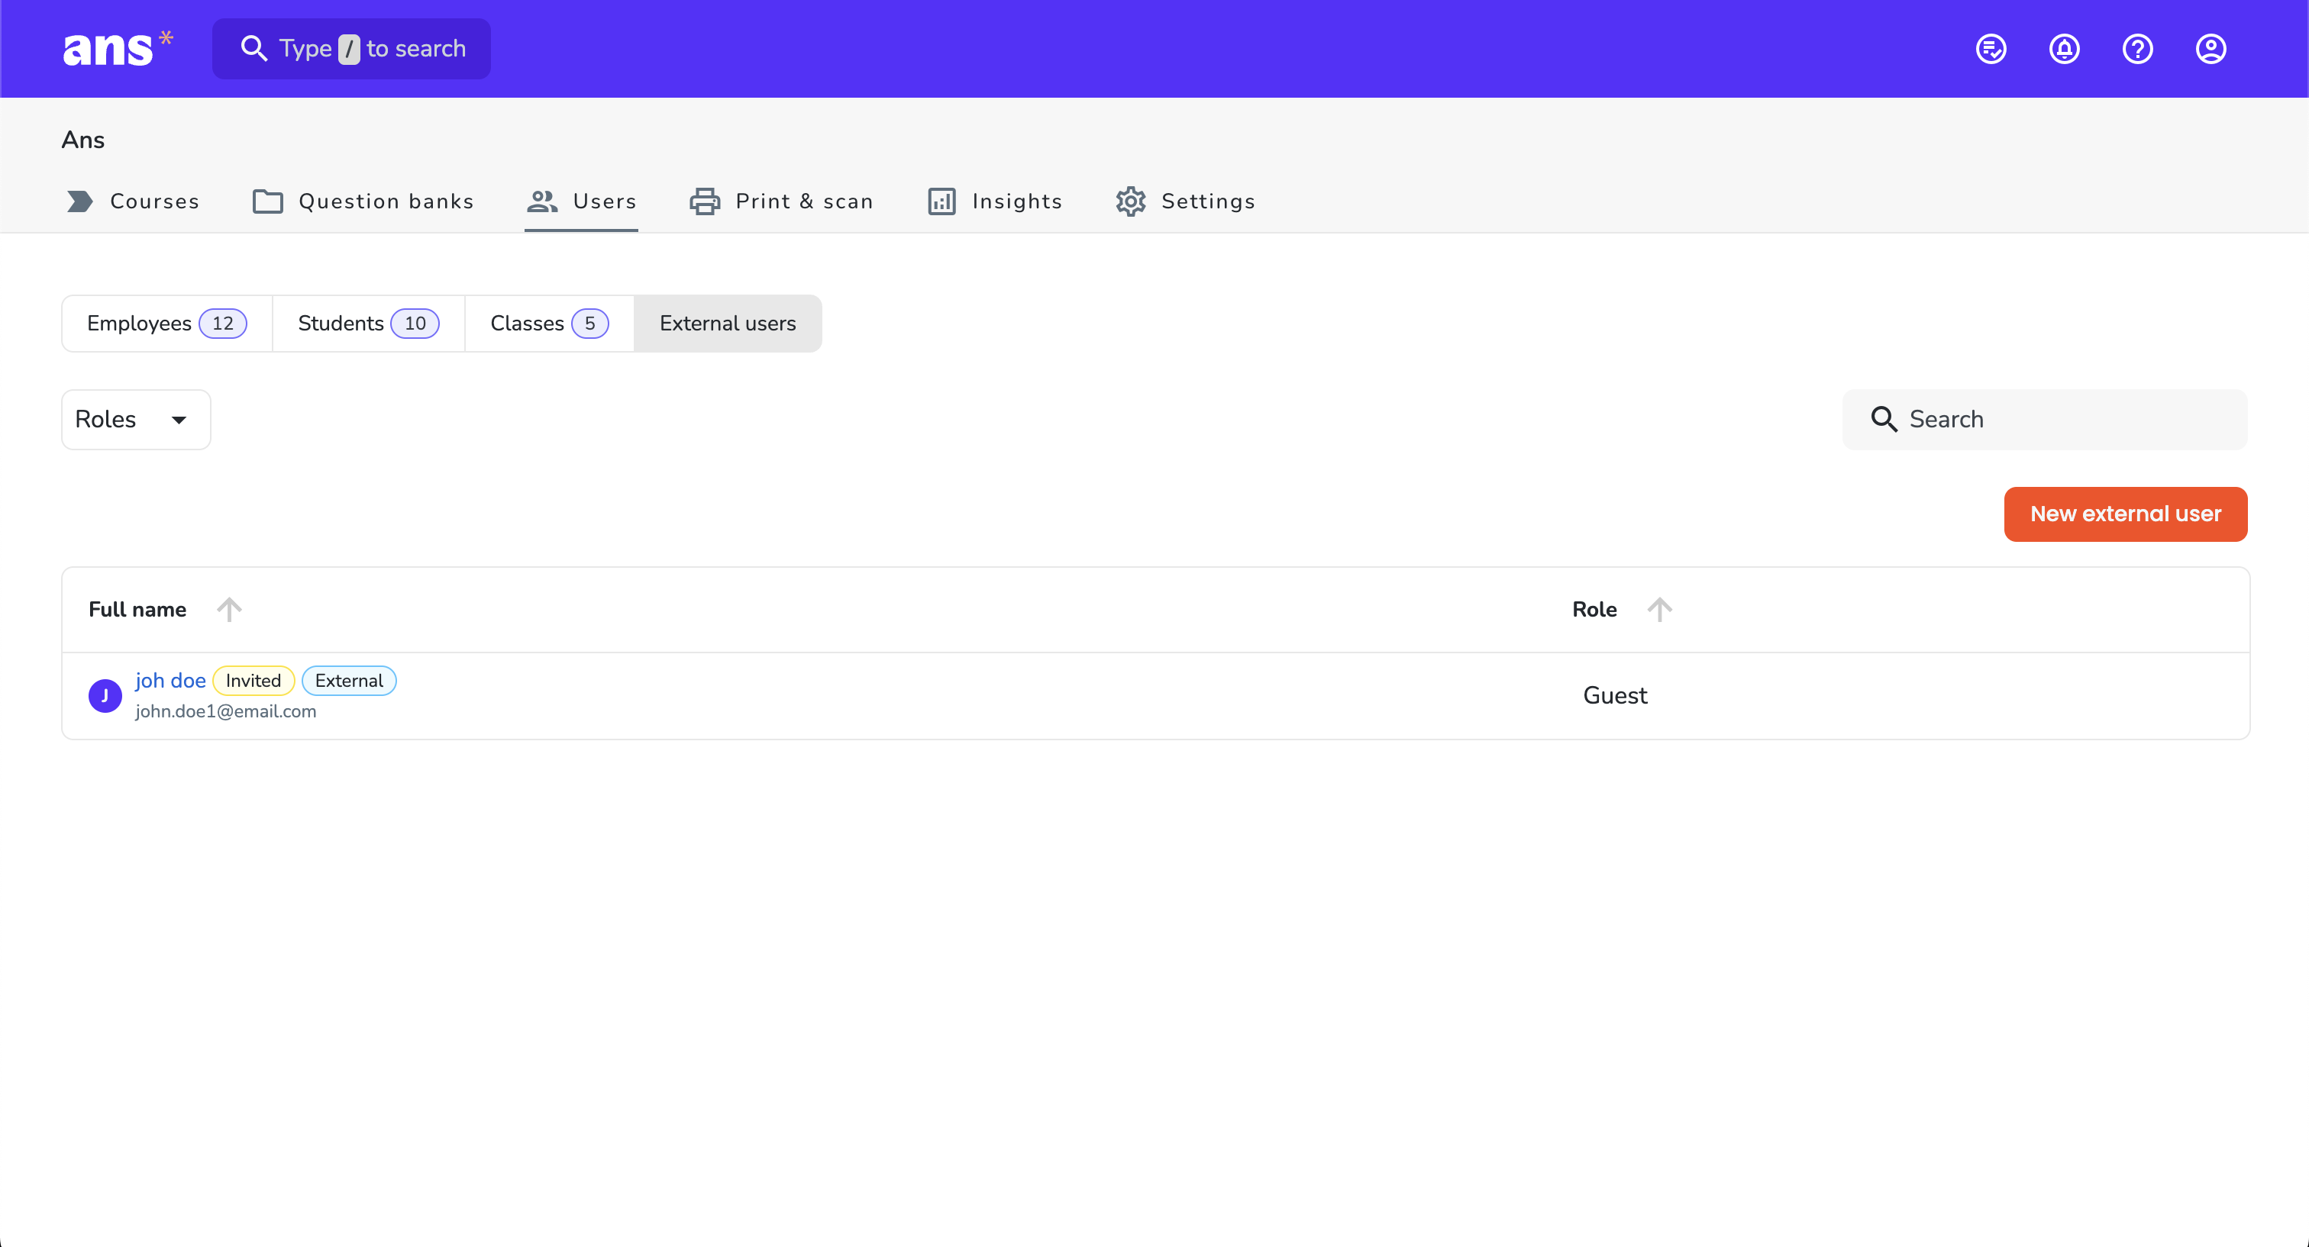2309x1247 pixels.
Task: Open the Question banks tab
Action: point(363,201)
